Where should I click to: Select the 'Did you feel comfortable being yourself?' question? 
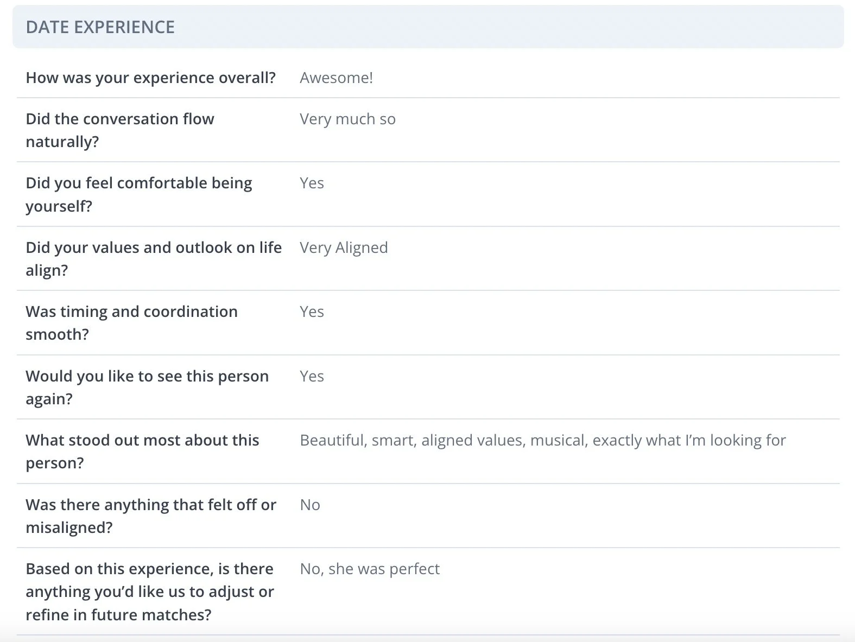[x=139, y=194]
